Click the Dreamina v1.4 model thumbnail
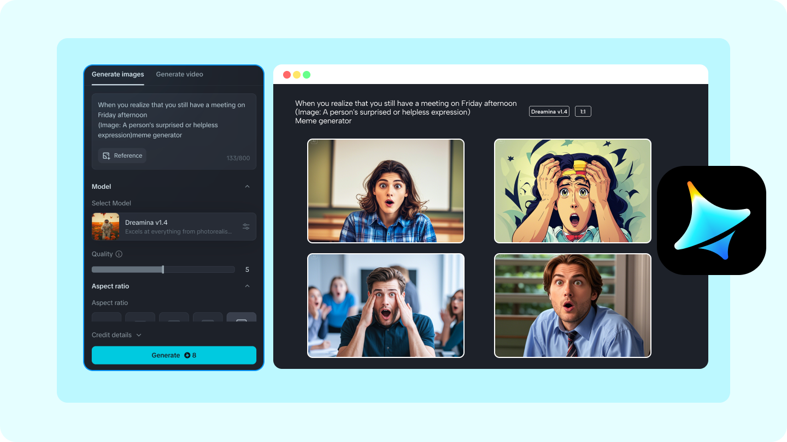787x442 pixels. click(105, 226)
